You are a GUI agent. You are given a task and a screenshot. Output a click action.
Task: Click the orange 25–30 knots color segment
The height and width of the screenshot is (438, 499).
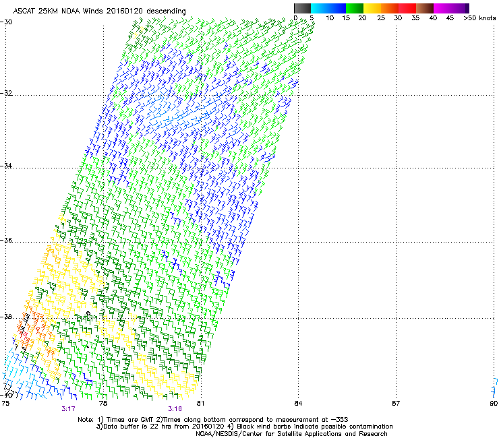click(x=390, y=8)
